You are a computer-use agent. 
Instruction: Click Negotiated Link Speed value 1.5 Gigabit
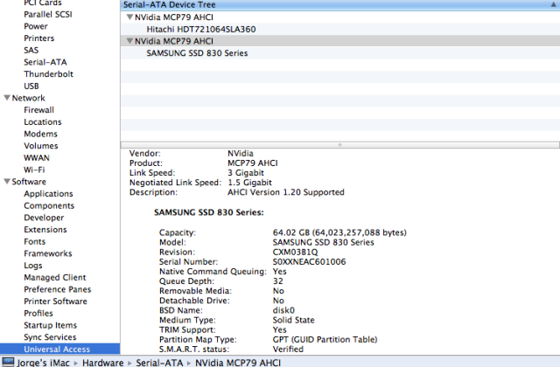[249, 183]
